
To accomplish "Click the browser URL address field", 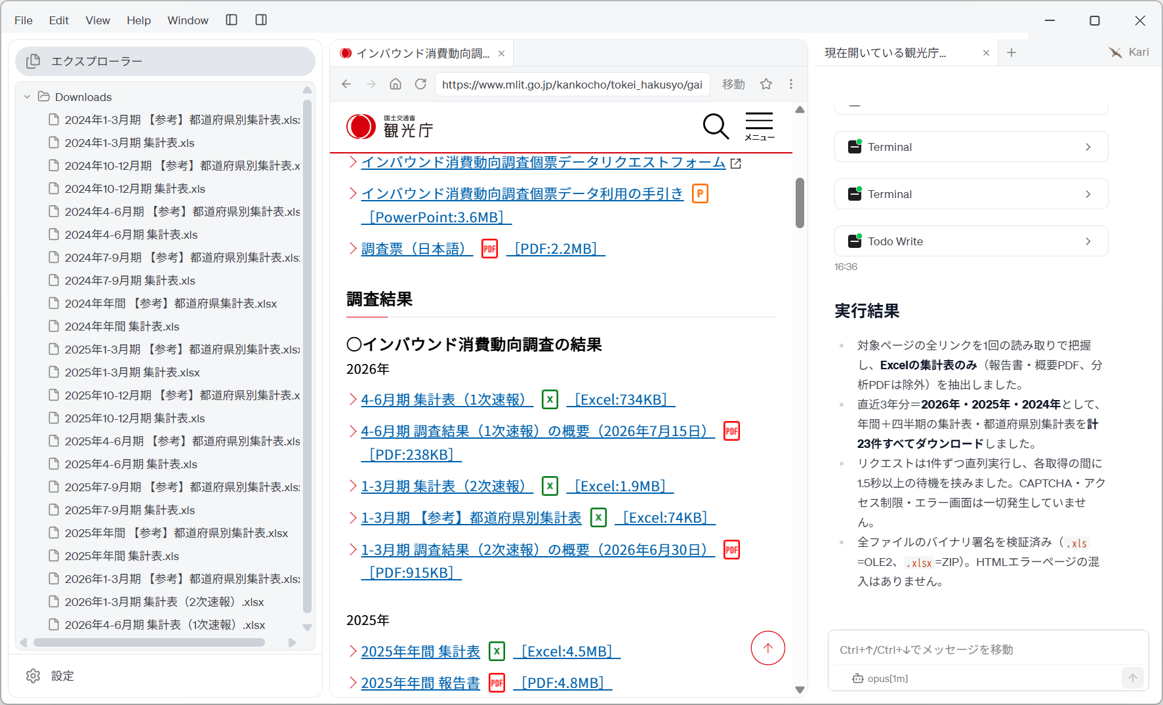I will click(x=572, y=84).
